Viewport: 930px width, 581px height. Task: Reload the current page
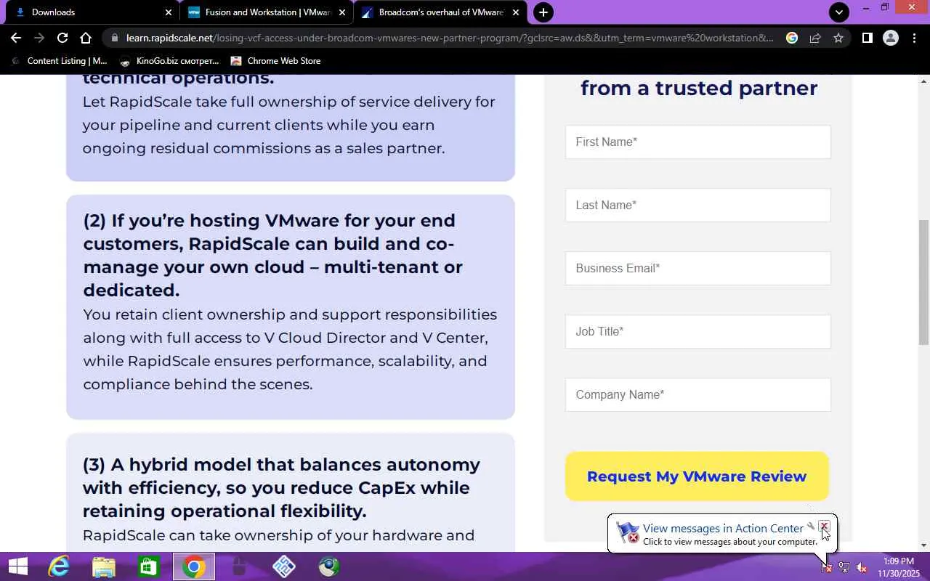[x=62, y=38]
